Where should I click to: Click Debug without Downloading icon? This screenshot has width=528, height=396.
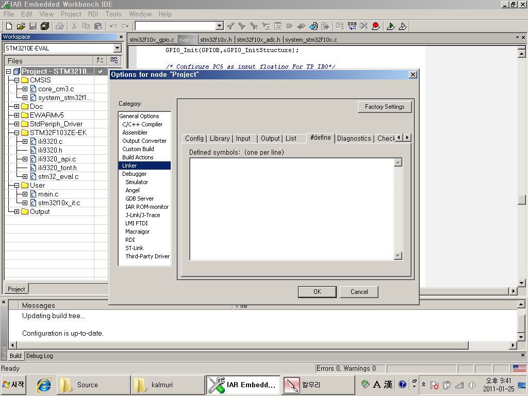pyautogui.click(x=402, y=26)
